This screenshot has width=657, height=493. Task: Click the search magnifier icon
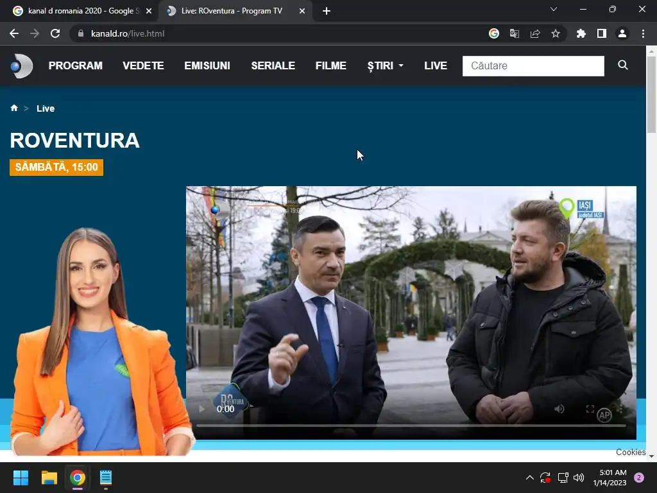[623, 65]
